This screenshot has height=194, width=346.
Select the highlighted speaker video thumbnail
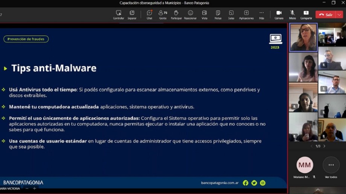[x=303, y=37]
